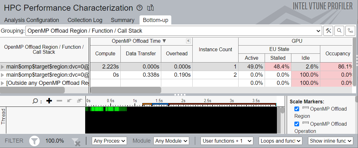Click the 0.338s data transfer cell
358x148 pixels.
pyautogui.click(x=141, y=75)
